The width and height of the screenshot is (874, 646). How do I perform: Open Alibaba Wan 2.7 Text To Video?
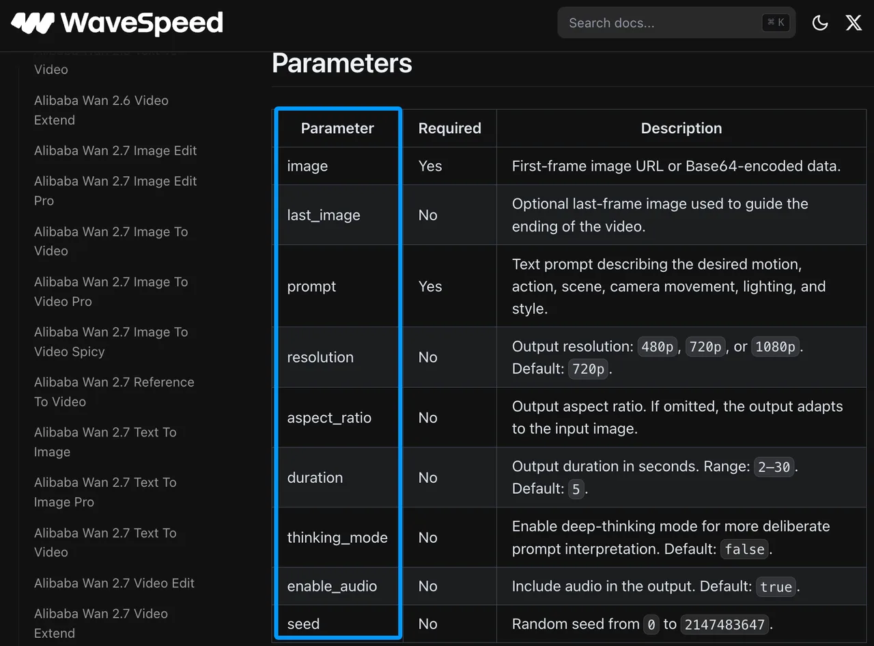coord(105,542)
